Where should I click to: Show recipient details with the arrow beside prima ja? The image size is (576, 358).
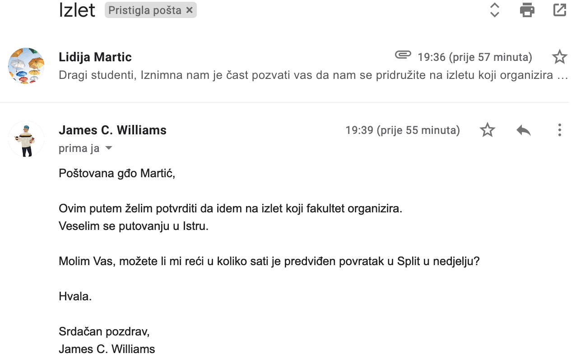[108, 148]
